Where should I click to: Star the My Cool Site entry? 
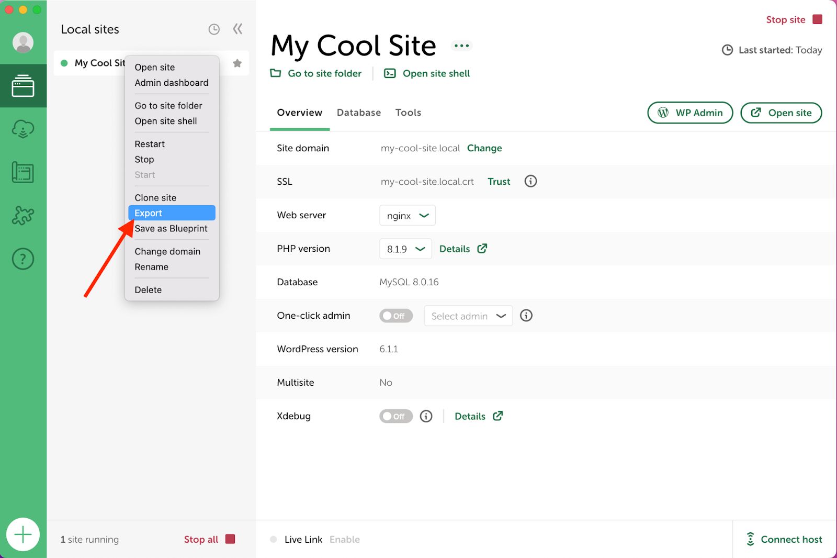[x=237, y=63]
